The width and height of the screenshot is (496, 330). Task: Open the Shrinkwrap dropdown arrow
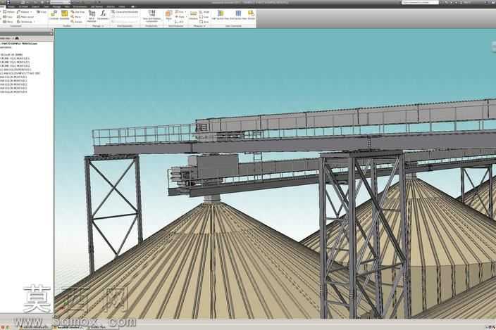(x=34, y=22)
